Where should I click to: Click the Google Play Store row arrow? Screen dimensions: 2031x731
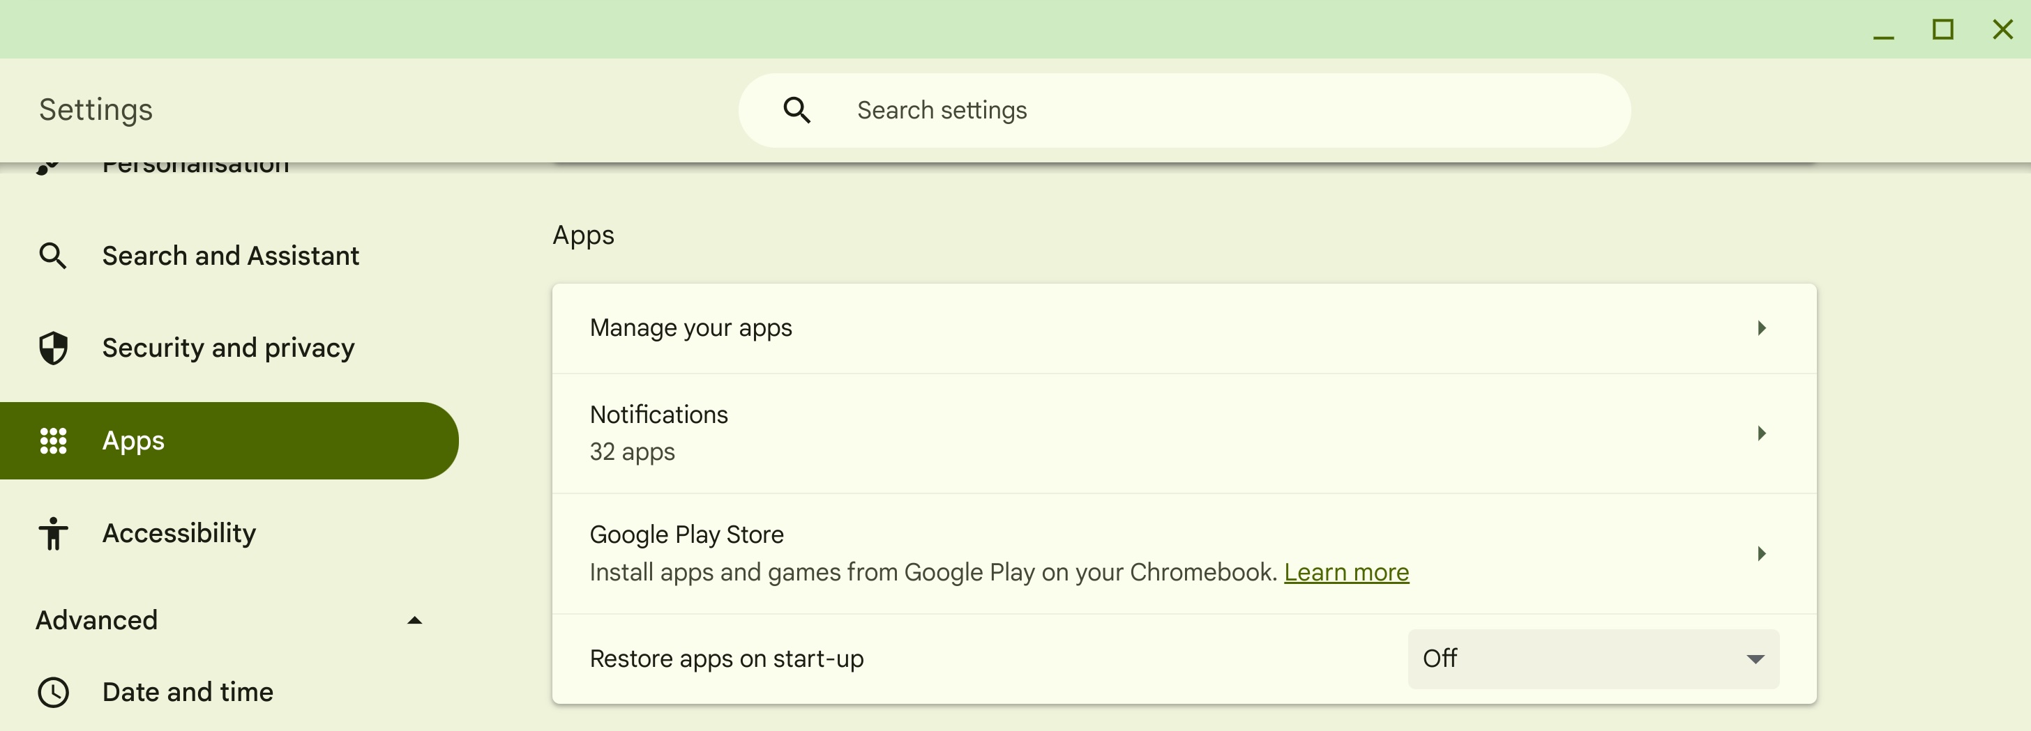[1762, 554]
